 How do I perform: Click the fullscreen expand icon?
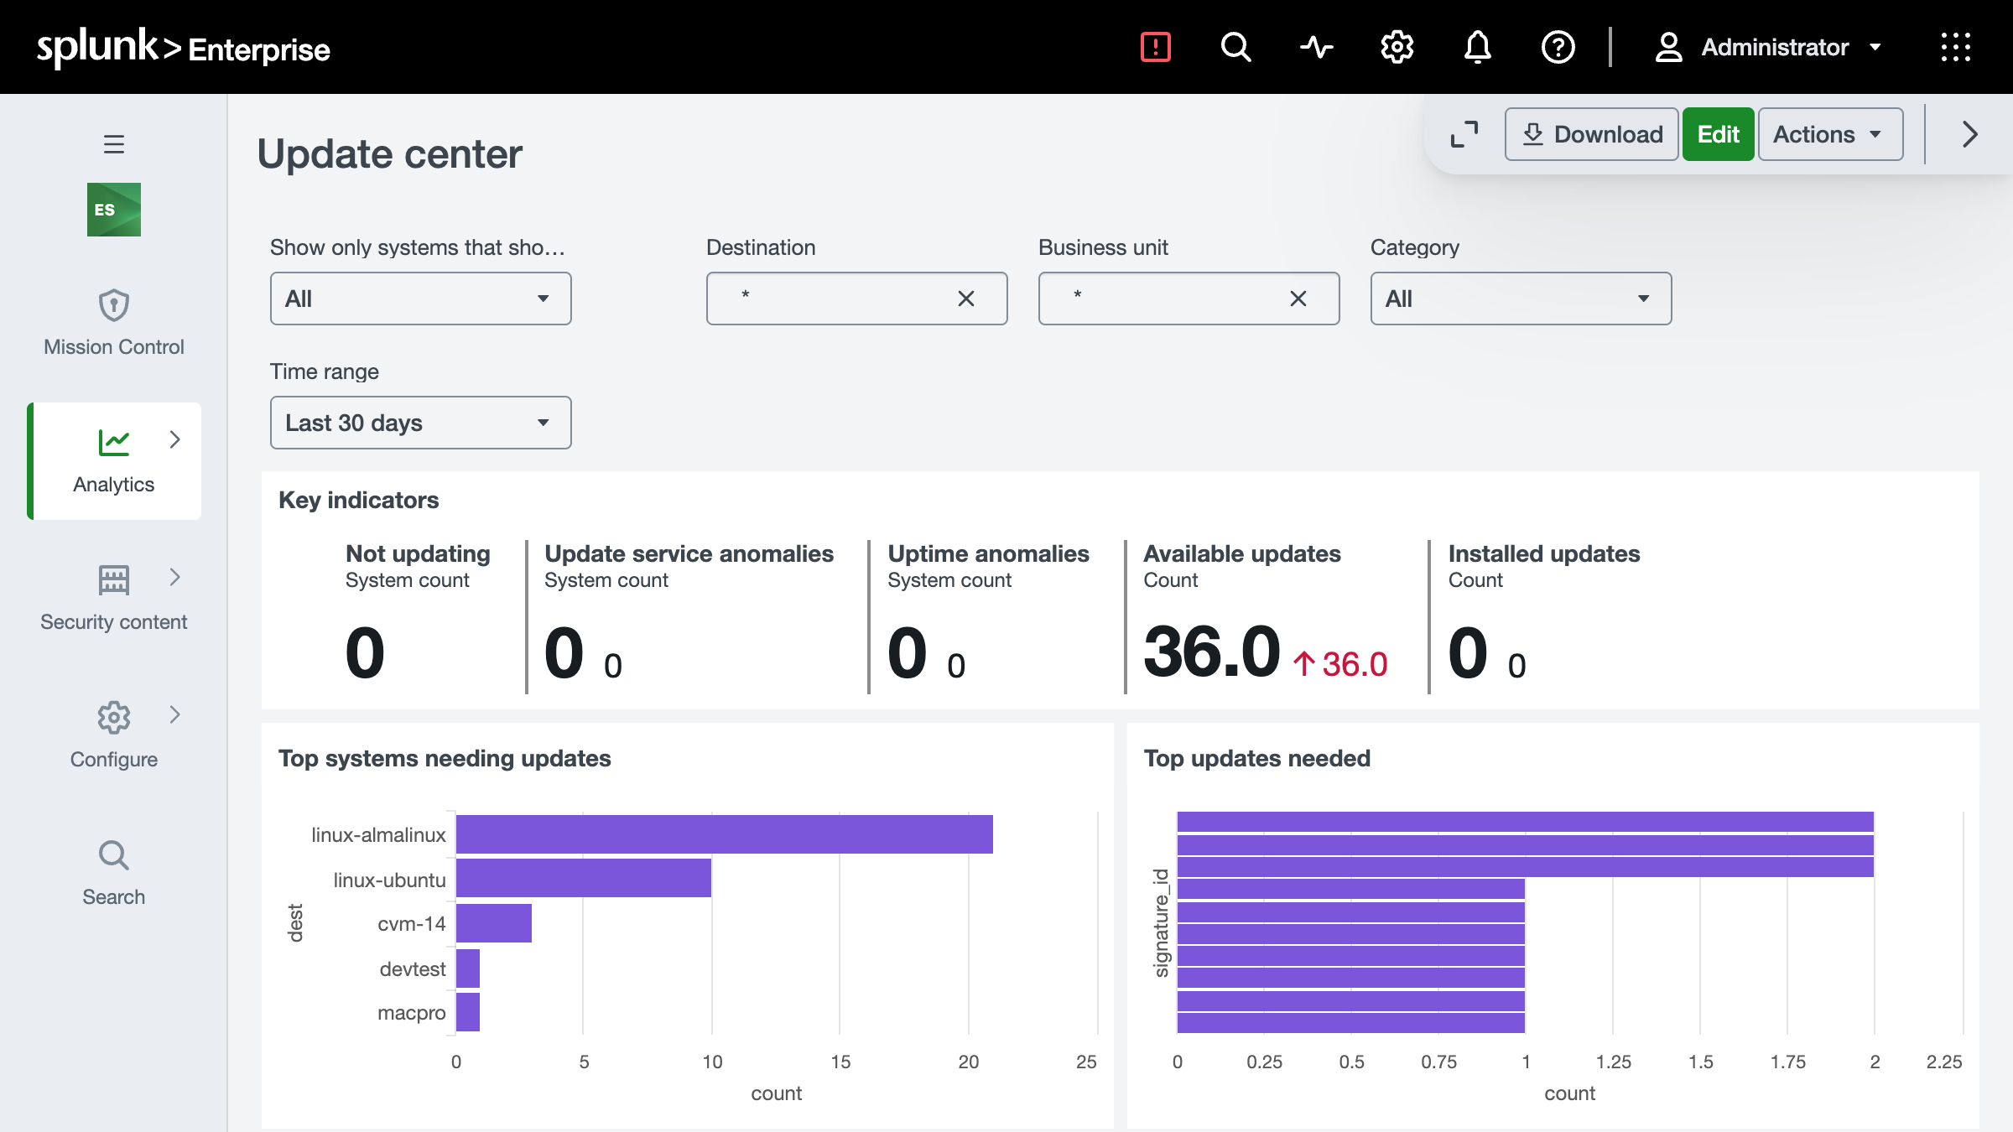1464,134
